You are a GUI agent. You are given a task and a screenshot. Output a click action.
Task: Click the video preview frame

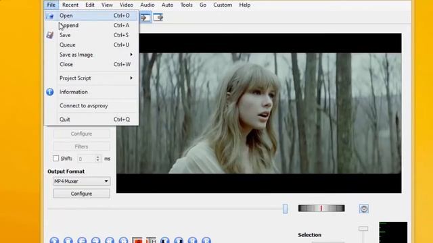[x=258, y=113]
